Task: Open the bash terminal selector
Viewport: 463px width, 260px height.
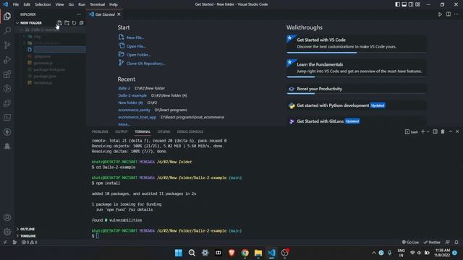Action: (412, 131)
